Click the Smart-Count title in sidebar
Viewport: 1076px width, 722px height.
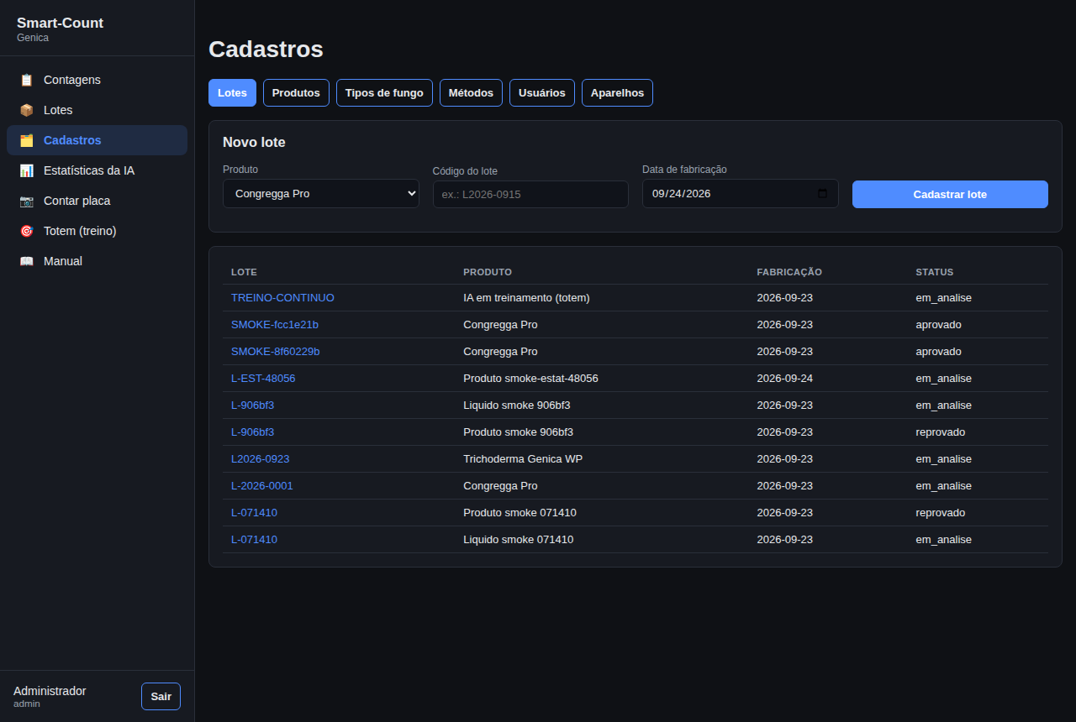60,23
